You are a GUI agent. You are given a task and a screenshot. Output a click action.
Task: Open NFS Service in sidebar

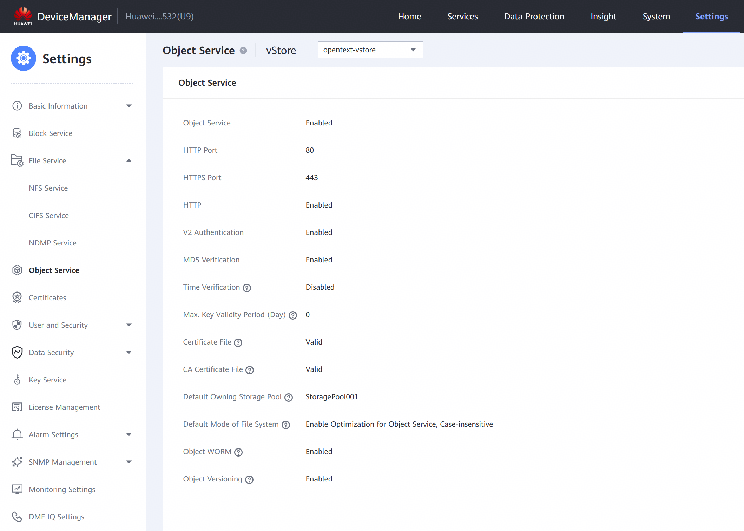point(48,188)
